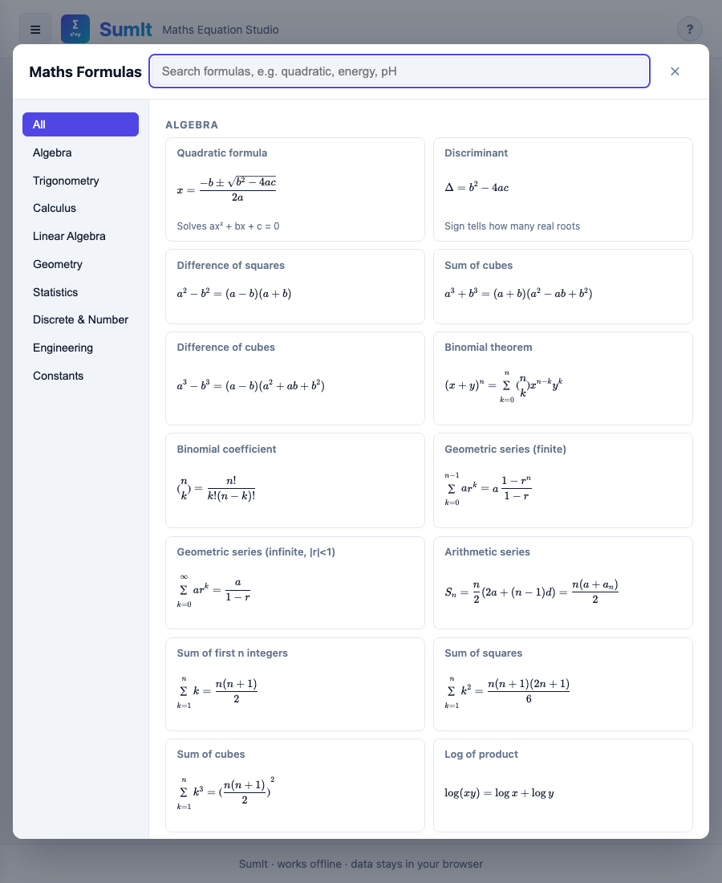Viewport: 722px width, 883px height.
Task: Open the Discriminant formula card
Action: 562,189
